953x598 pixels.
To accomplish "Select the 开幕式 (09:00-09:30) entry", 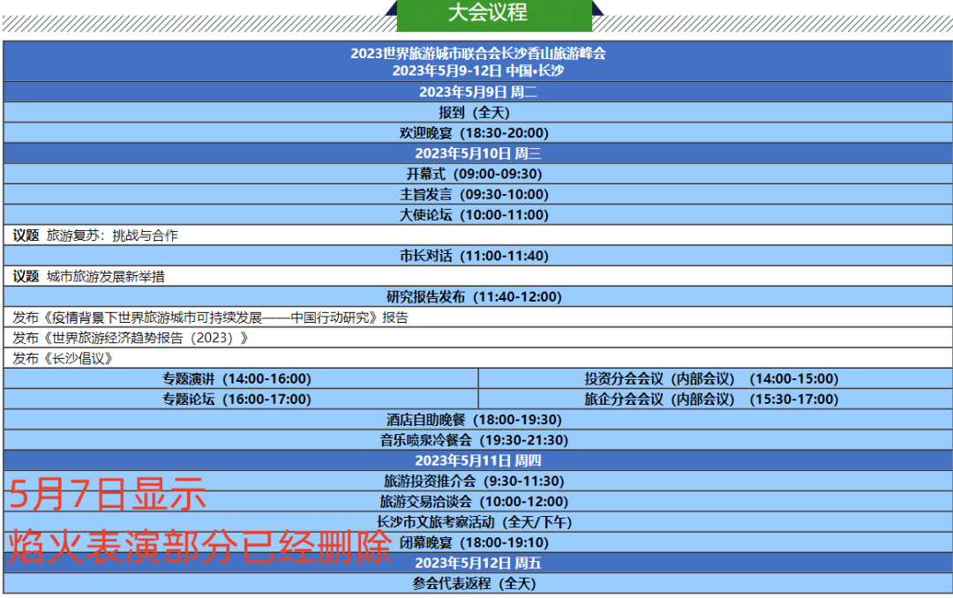I will (x=474, y=174).
